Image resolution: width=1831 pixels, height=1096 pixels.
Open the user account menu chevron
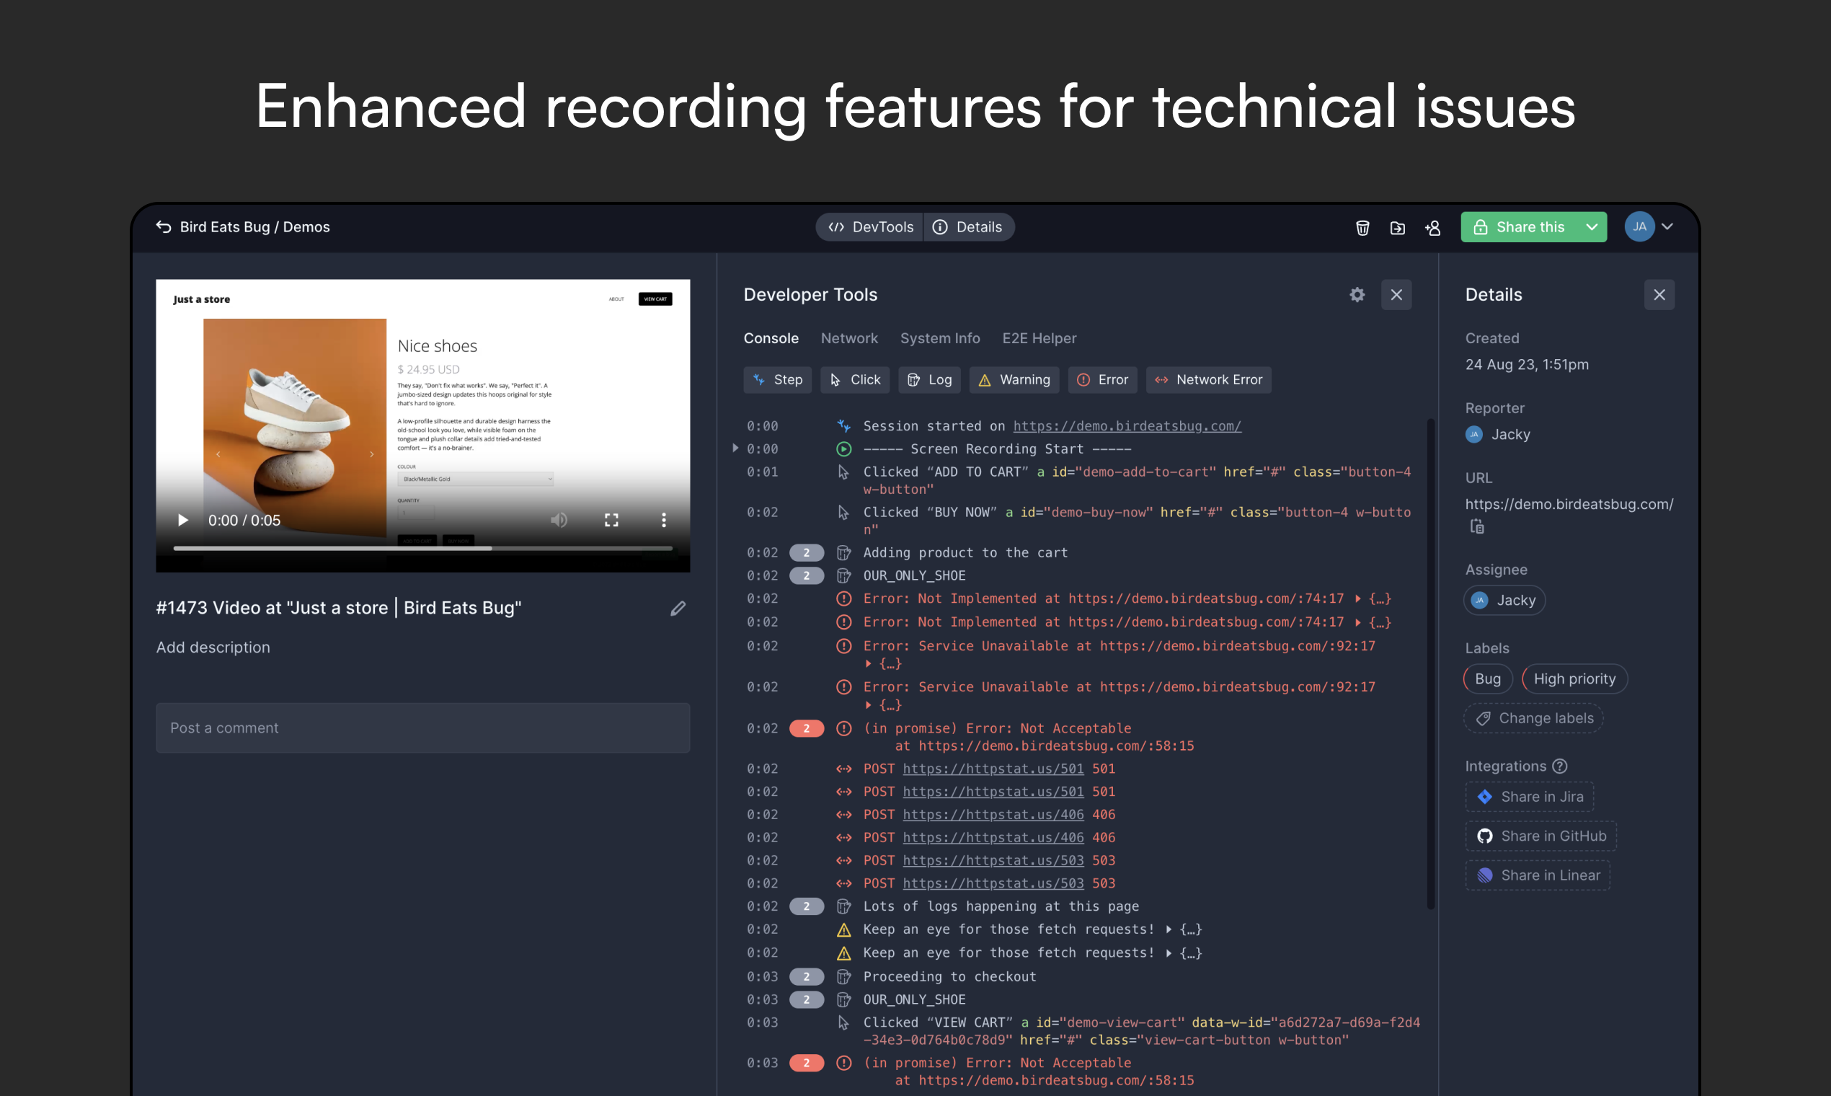(1667, 226)
